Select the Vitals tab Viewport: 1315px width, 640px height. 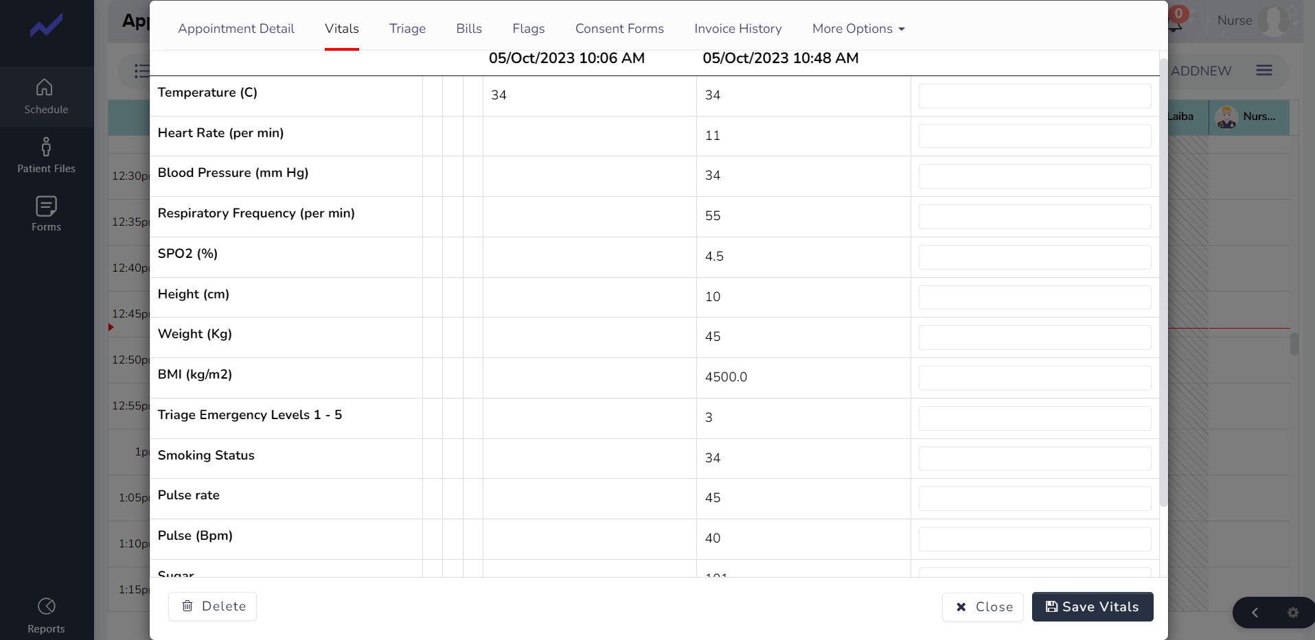[342, 29]
